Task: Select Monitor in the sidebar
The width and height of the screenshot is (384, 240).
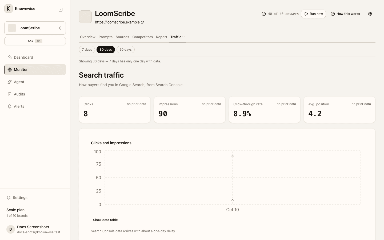Action: [x=35, y=70]
